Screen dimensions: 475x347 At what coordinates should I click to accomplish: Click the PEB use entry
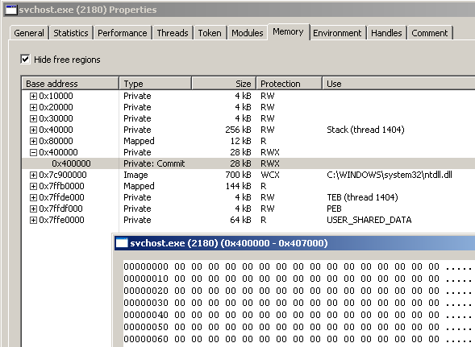click(x=334, y=209)
